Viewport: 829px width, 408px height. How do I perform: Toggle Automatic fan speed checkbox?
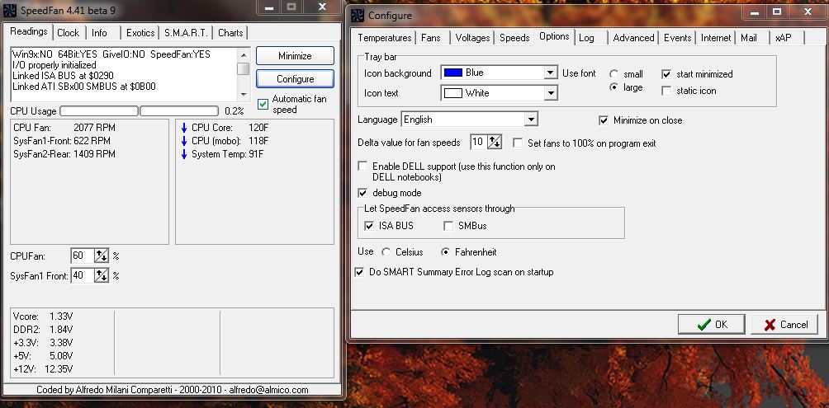click(263, 104)
